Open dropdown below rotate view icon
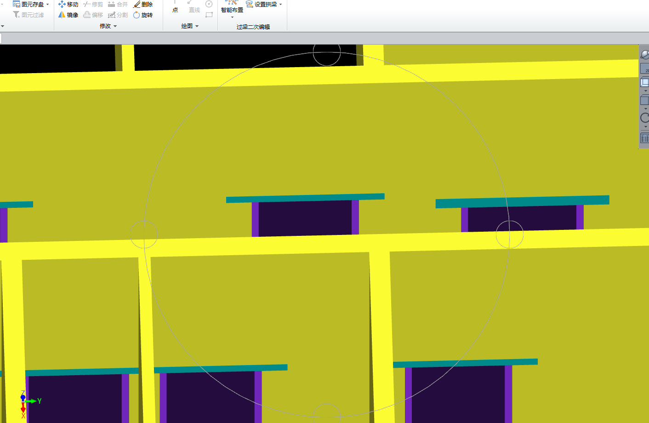The width and height of the screenshot is (649, 423). [x=645, y=126]
